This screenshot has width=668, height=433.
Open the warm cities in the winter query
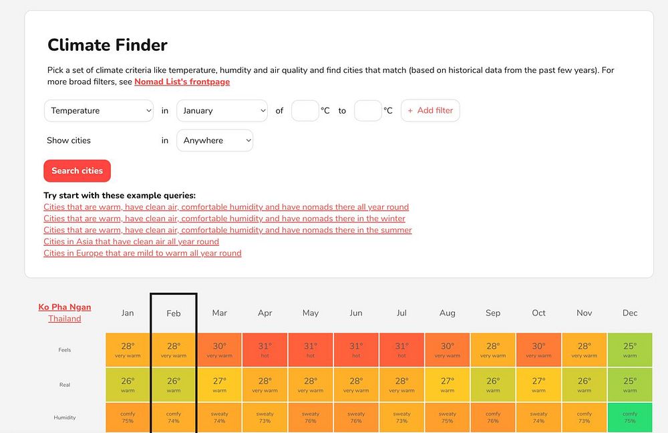[x=224, y=219]
